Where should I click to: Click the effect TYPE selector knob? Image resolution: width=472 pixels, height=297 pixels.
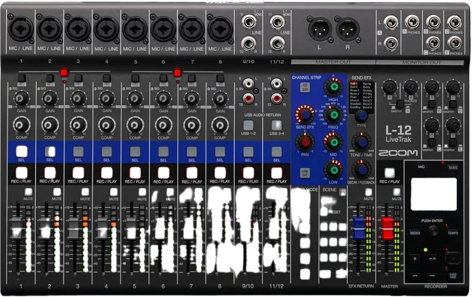pyautogui.click(x=361, y=116)
